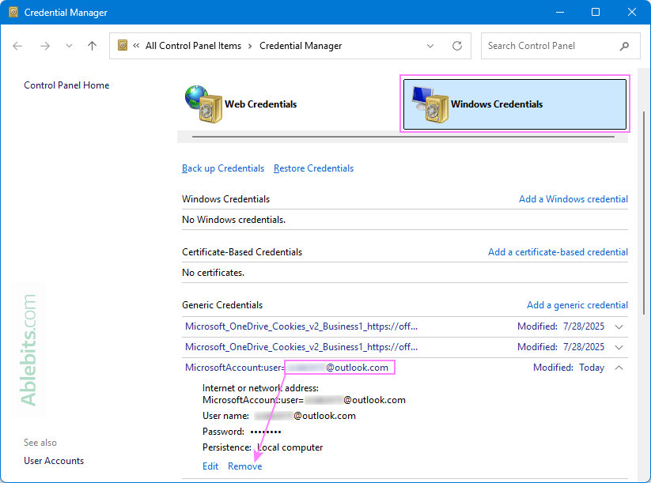
Task: Click the vertical scrollbar on the right
Action: click(x=644, y=213)
